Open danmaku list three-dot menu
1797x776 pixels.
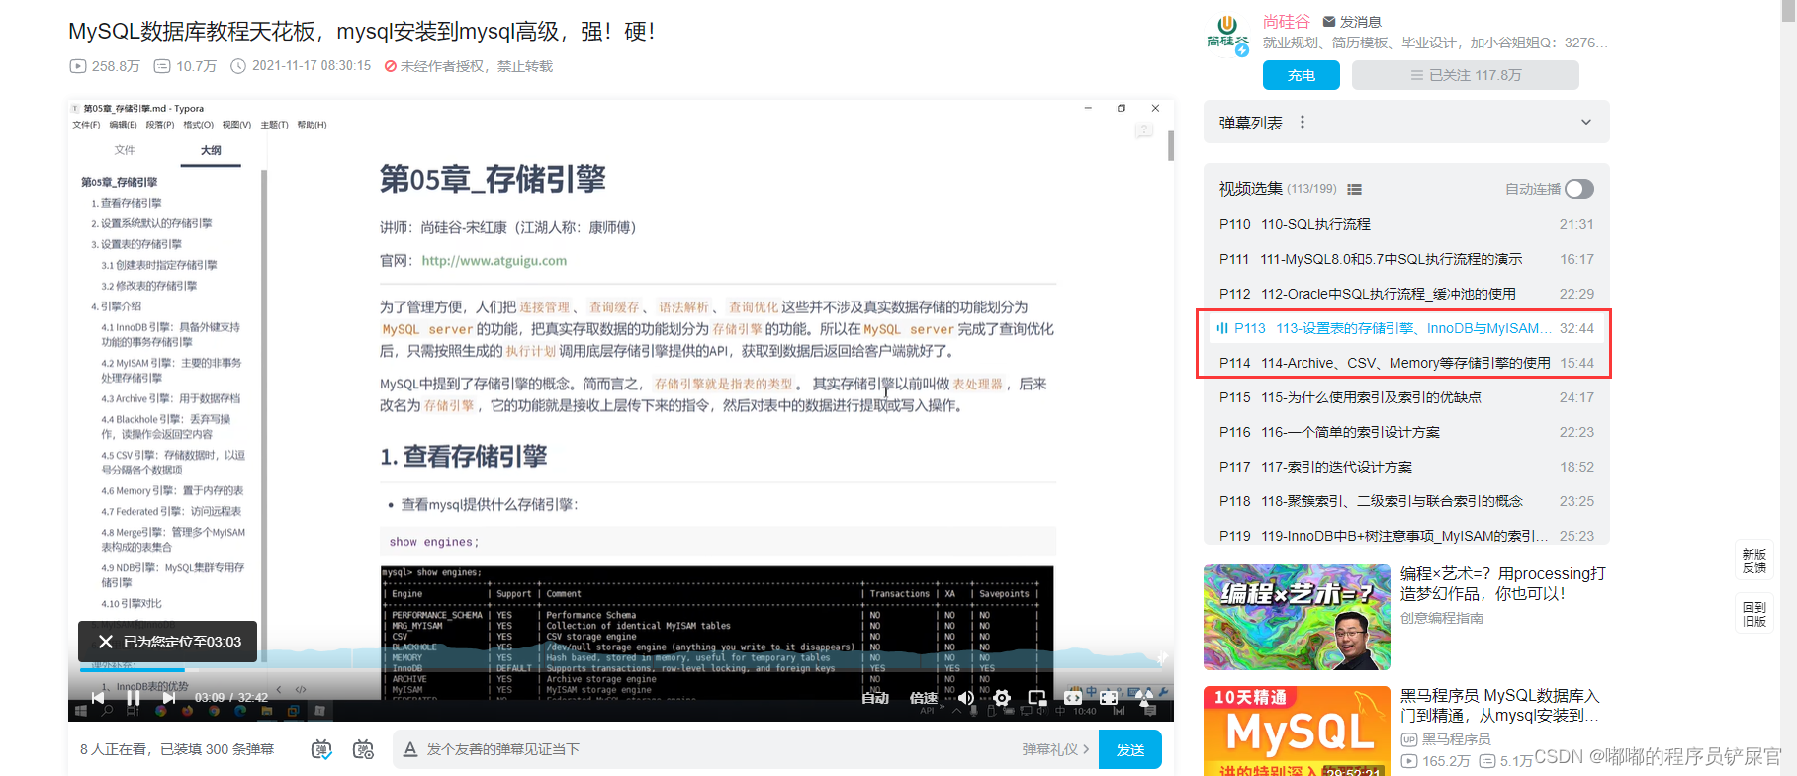[x=1303, y=122]
